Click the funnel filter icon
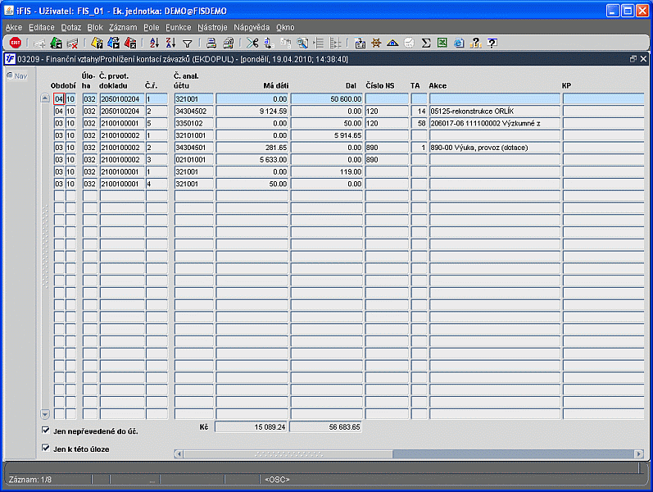The height and width of the screenshot is (492, 653). point(187,43)
